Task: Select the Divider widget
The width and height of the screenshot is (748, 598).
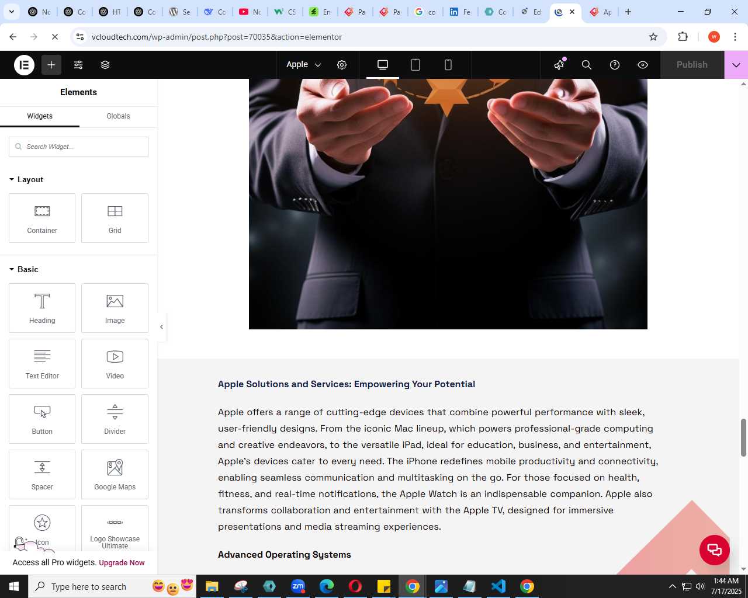Action: tap(115, 419)
